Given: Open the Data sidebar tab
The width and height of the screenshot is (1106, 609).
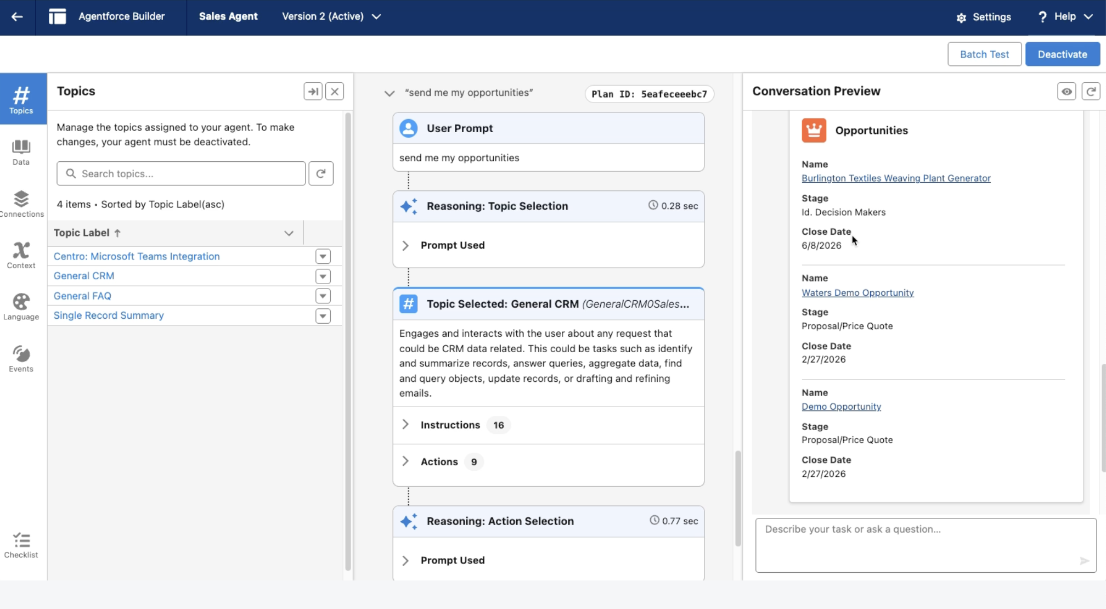Looking at the screenshot, I should coord(21,152).
